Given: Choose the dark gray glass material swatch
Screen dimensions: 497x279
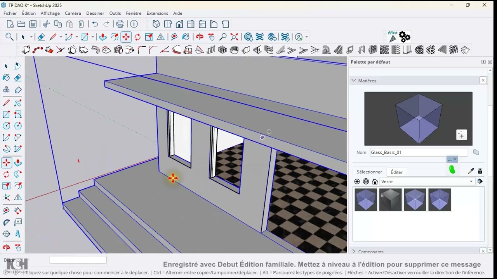Looking at the screenshot, I should point(390,200).
